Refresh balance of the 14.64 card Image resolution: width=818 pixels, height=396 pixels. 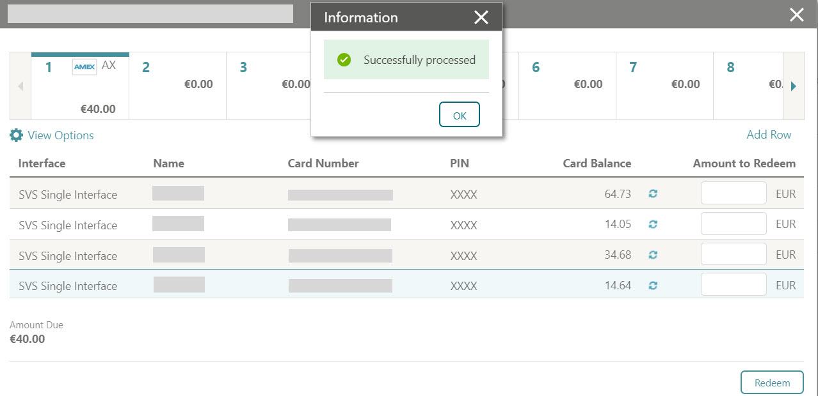[653, 286]
